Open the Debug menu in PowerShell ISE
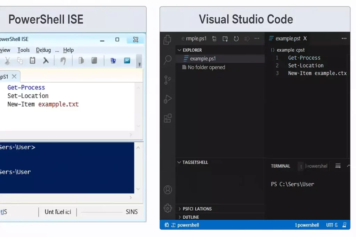This screenshot has width=356, height=237. tap(43, 50)
